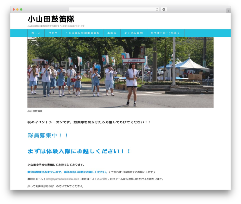Image resolution: width=241 pixels, height=204 pixels.
Task: Click the 「よくある質問」 link in paragraph
Action: tap(100, 179)
